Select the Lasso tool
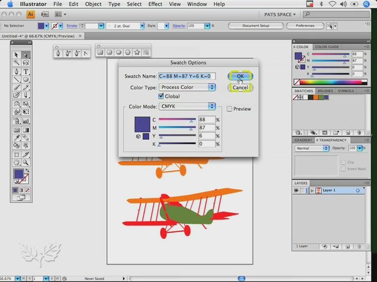Screen dimensions: 377x282 tap(26, 63)
